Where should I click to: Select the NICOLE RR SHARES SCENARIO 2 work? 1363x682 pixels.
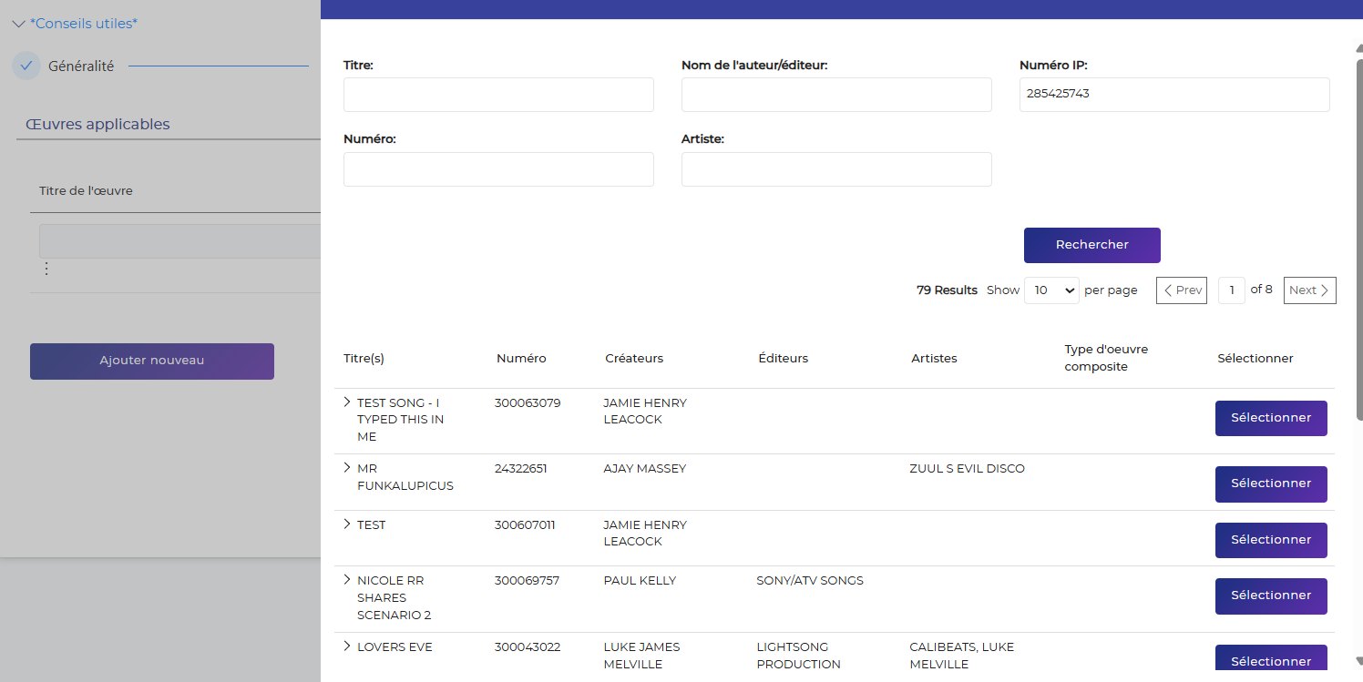tap(1270, 596)
